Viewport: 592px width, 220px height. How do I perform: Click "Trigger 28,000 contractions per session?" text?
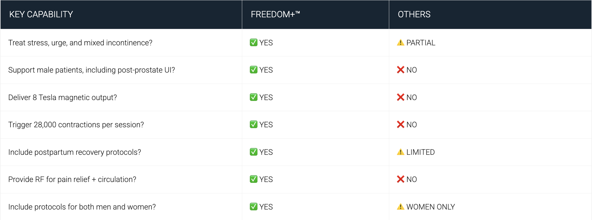point(76,125)
